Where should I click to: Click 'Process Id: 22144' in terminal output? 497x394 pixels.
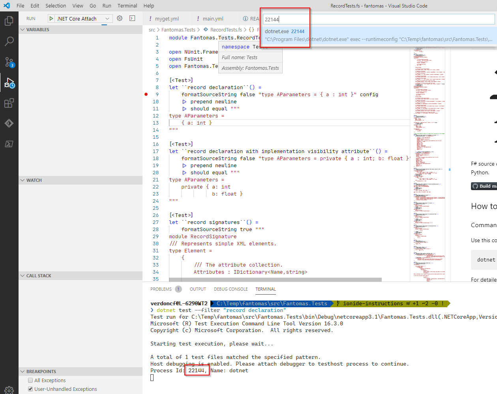point(178,371)
